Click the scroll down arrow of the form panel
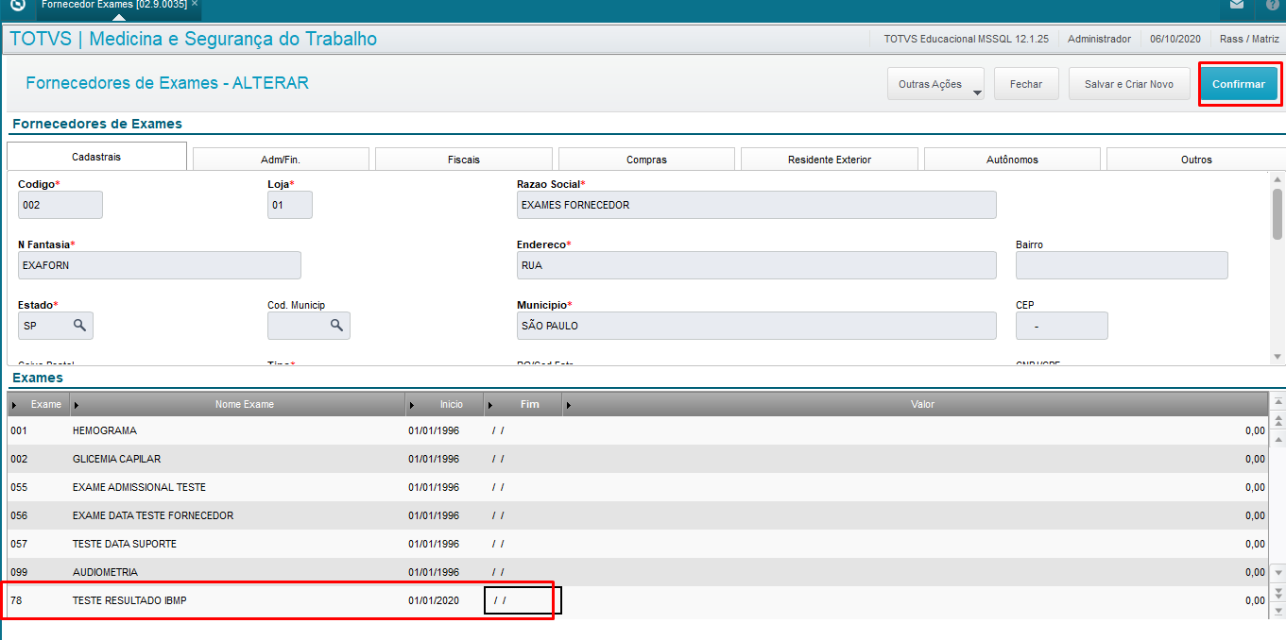1286x640 pixels. [x=1277, y=356]
